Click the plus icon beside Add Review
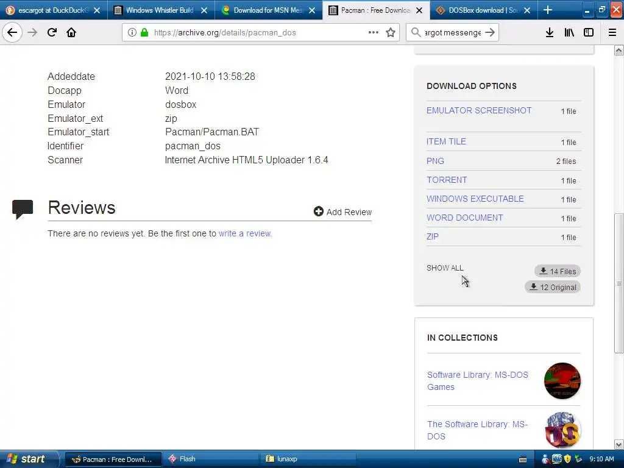The height and width of the screenshot is (468, 624). pos(318,211)
